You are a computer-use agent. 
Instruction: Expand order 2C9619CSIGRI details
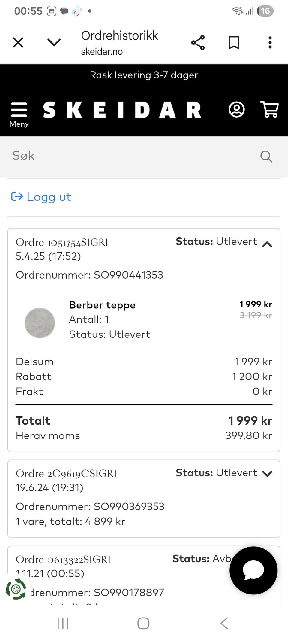point(267,474)
